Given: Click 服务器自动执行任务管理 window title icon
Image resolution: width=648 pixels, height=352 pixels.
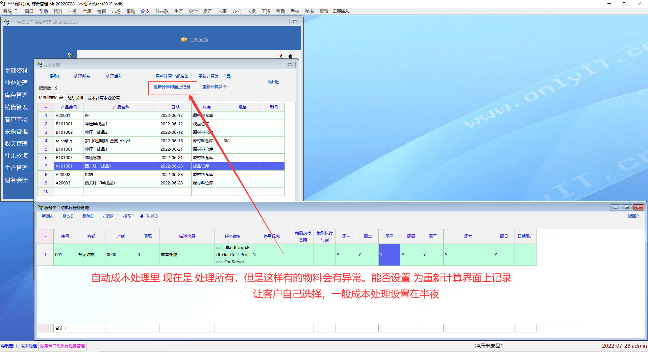Looking at the screenshot, I should (x=40, y=207).
